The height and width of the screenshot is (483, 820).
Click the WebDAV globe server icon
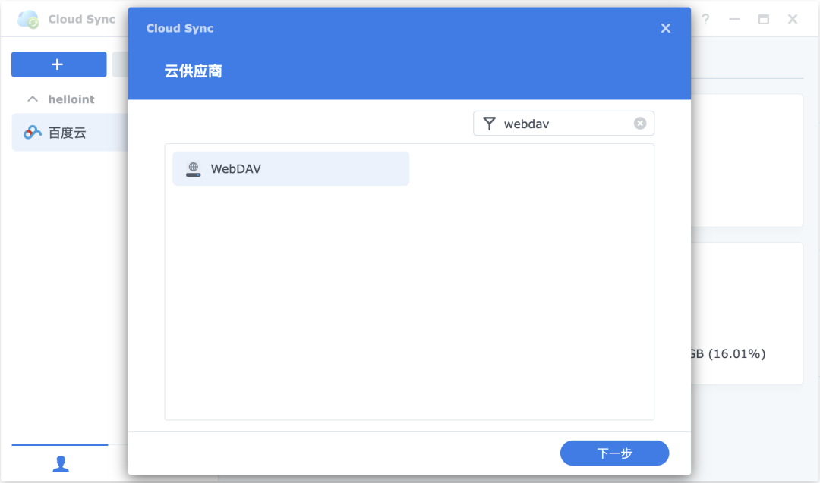pyautogui.click(x=193, y=168)
